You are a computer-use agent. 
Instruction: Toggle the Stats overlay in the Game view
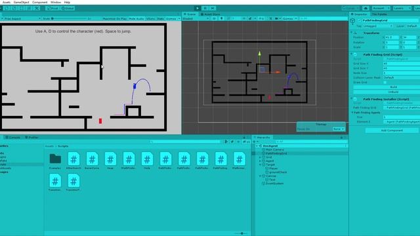tap(160, 19)
